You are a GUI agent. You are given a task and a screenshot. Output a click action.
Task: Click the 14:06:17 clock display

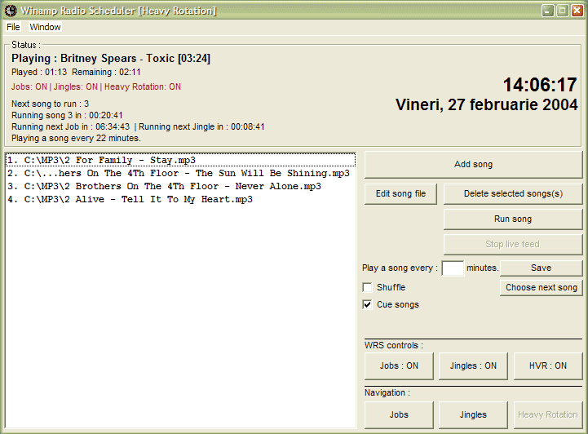(540, 85)
